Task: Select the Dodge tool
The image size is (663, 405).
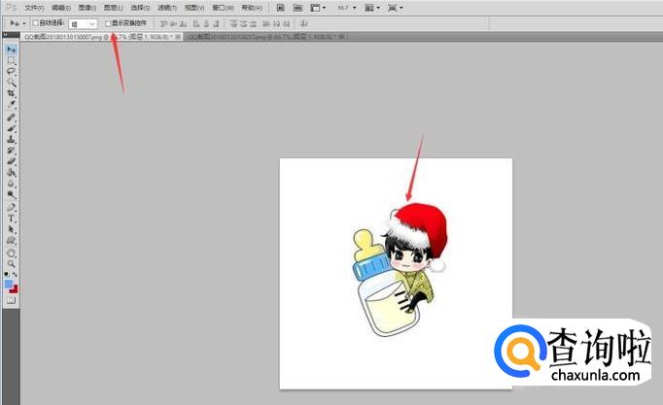Action: 12,194
